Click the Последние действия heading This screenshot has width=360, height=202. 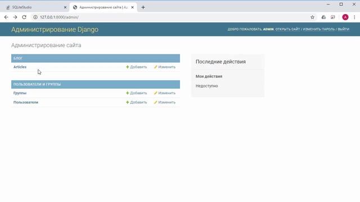(220, 62)
